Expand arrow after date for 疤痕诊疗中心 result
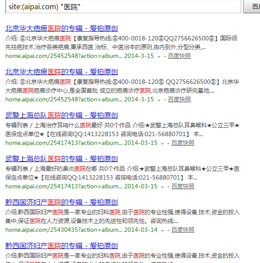 [159, 100]
